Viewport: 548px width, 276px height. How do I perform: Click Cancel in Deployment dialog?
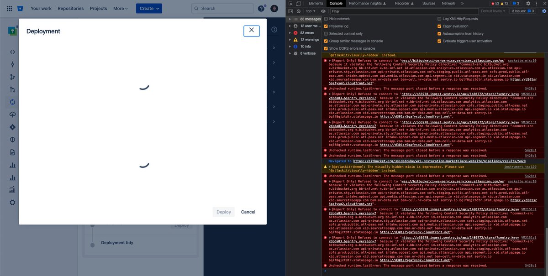(248, 212)
